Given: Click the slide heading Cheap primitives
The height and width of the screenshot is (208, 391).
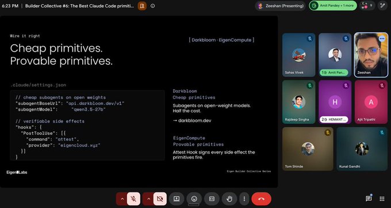Looking at the screenshot, I should (x=56, y=48).
